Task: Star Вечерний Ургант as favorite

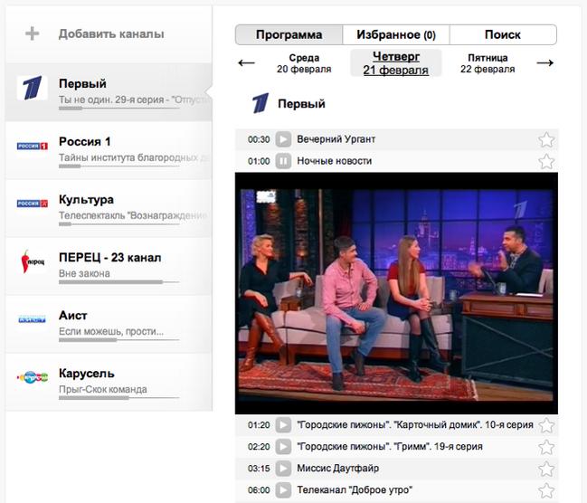Action: [546, 139]
